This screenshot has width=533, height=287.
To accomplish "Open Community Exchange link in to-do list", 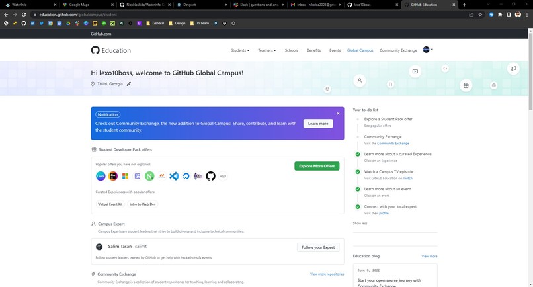I will pyautogui.click(x=393, y=143).
